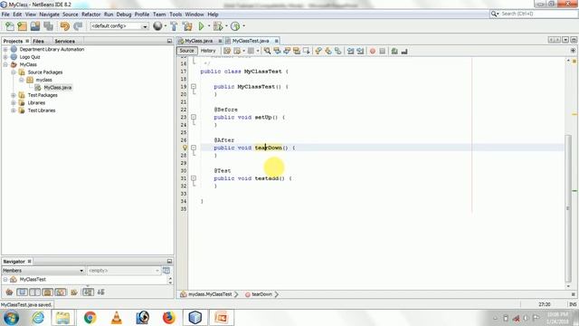Click the Shift Line Left icon
This screenshot has width=579, height=326.
pyautogui.click(x=350, y=51)
